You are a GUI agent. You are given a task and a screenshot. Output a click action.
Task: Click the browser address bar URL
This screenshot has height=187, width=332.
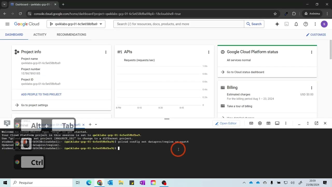(x=107, y=14)
